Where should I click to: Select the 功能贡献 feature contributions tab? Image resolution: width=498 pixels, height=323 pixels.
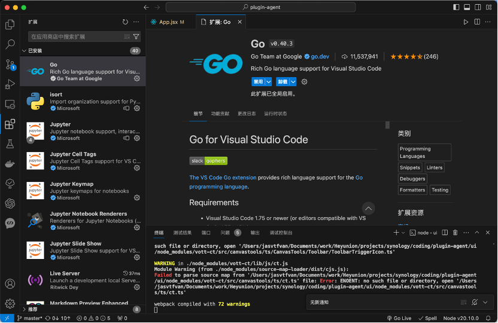(220, 114)
